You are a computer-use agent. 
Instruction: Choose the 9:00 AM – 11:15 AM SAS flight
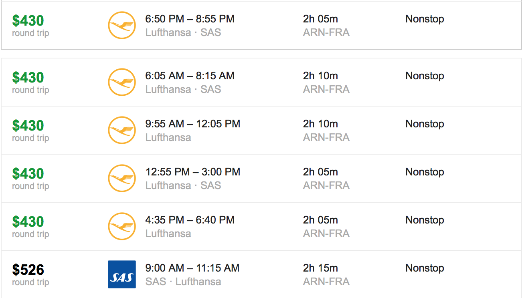[x=261, y=274]
